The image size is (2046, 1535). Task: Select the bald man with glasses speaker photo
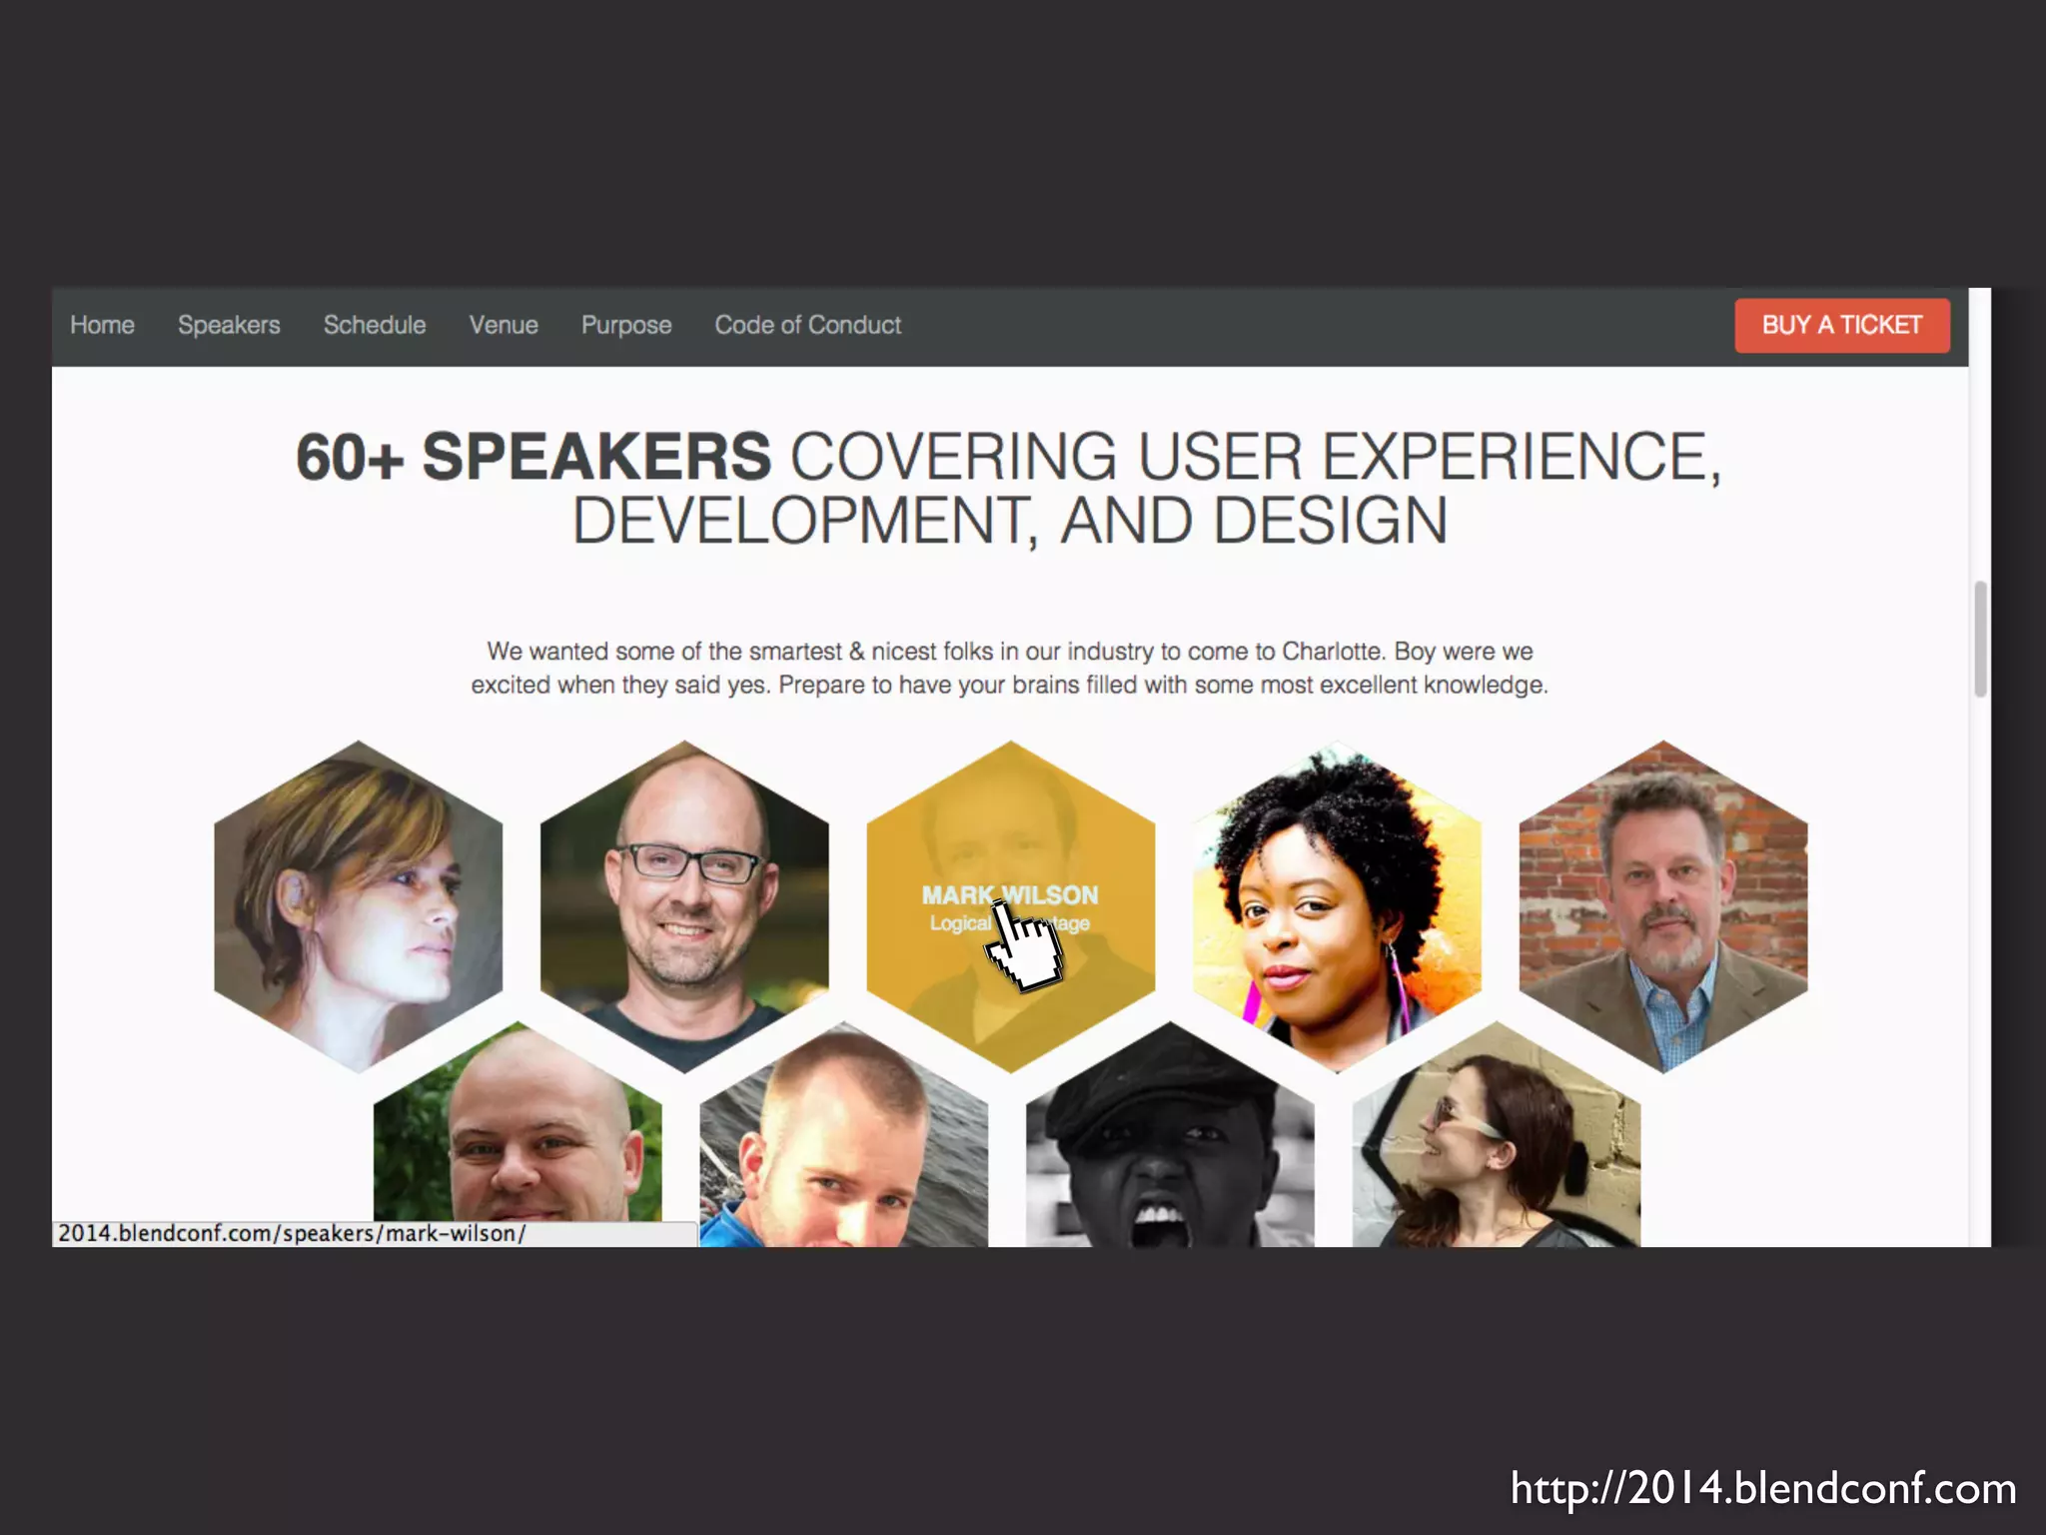pos(684,906)
